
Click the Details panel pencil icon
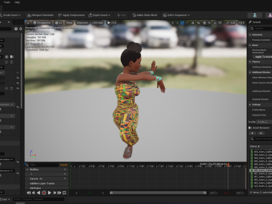click(x=250, y=22)
